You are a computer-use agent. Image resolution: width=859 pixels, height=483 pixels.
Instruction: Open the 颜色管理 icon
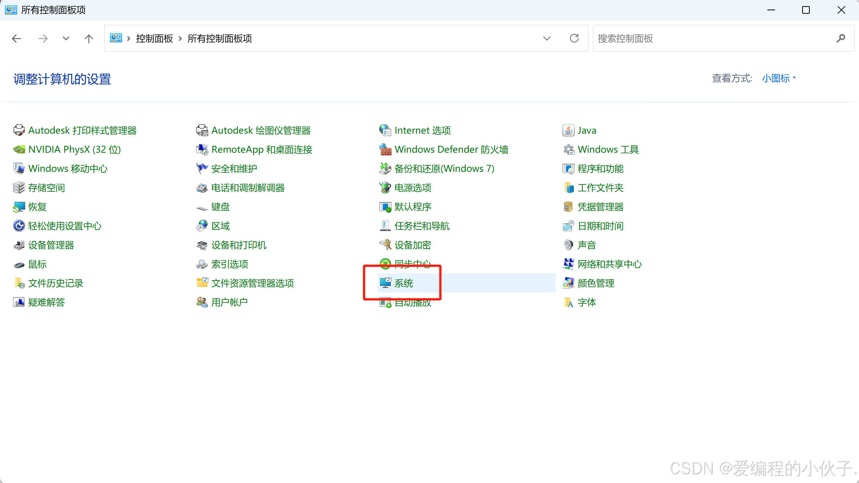pyautogui.click(x=568, y=283)
